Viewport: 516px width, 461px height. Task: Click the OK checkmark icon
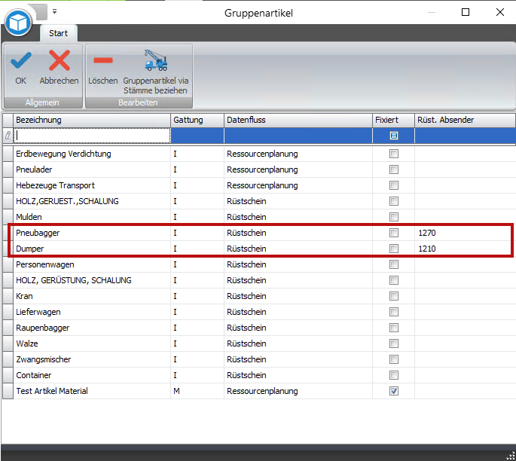tap(21, 60)
